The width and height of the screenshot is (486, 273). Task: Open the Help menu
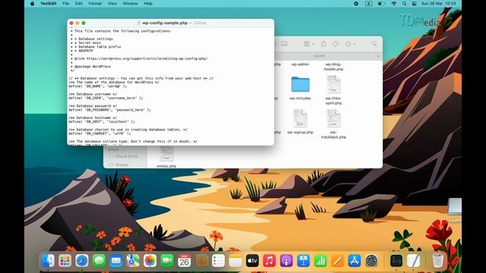click(148, 3)
